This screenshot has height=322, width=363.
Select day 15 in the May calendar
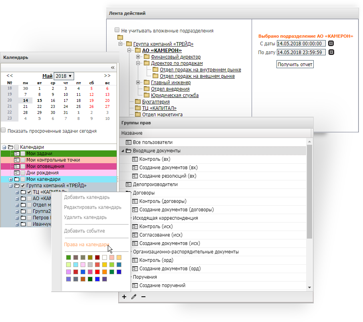[39, 101]
